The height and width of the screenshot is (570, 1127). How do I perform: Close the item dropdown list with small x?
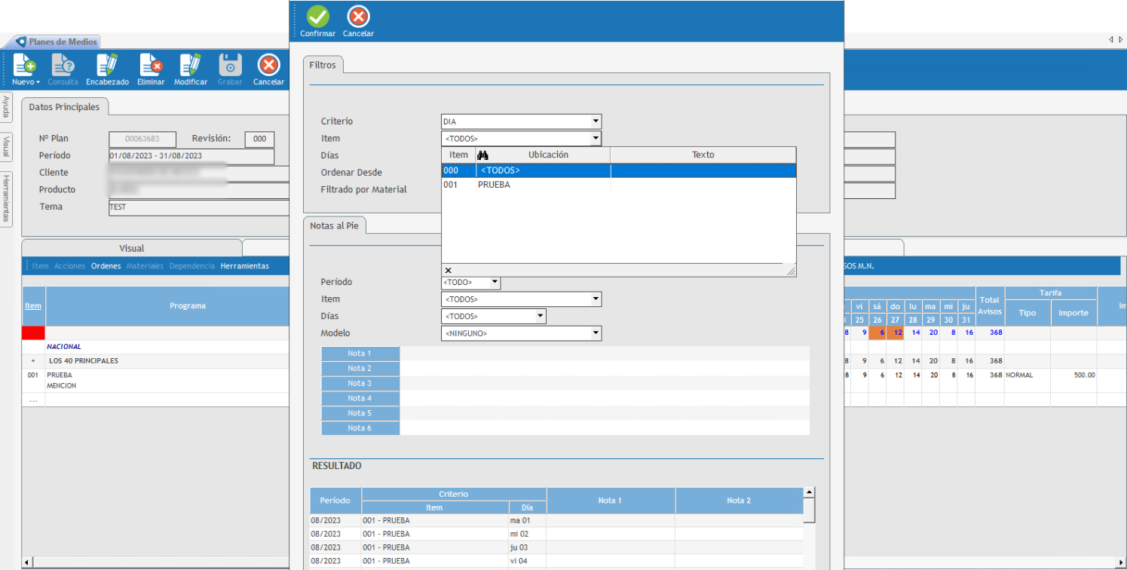pos(448,270)
